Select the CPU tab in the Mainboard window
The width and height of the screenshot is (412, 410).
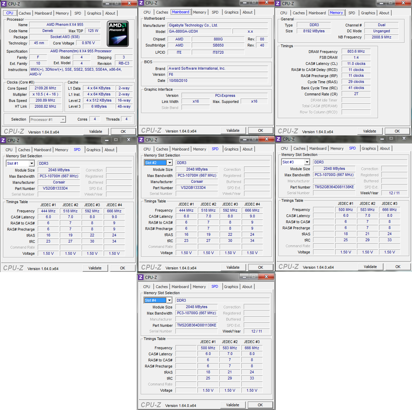pyautogui.click(x=147, y=12)
